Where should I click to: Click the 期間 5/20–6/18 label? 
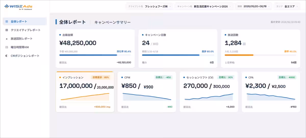click(x=150, y=51)
